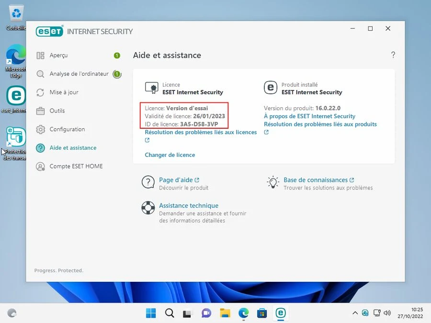Open Microsoft Edge from taskbar
The image size is (431, 323).
pos(244,313)
